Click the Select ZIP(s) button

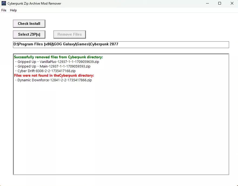tap(29, 35)
